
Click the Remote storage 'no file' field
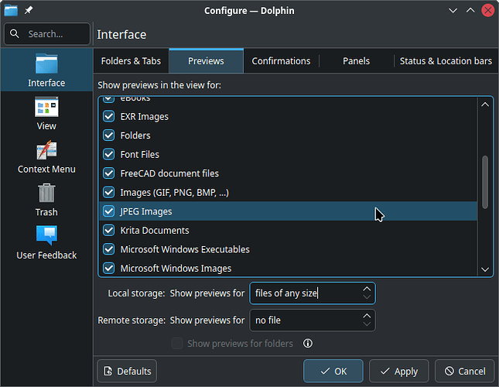coord(313,320)
